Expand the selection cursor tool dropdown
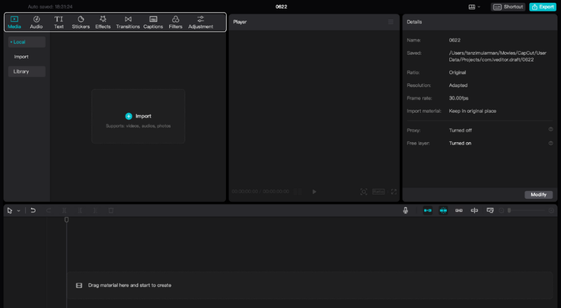Image resolution: width=561 pixels, height=308 pixels. point(18,211)
